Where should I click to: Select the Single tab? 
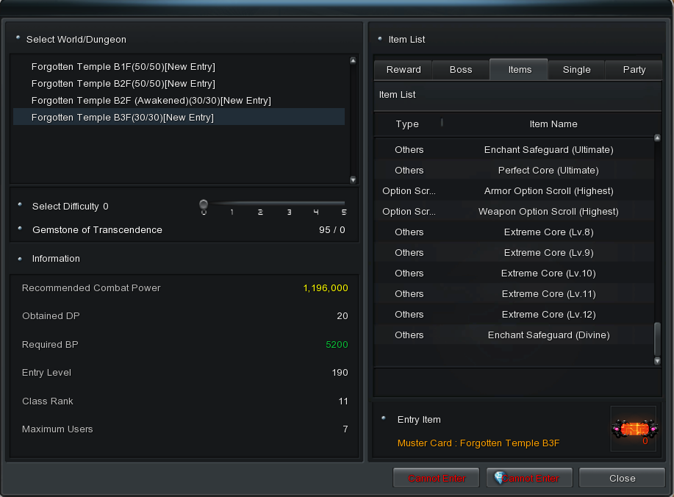coord(576,69)
